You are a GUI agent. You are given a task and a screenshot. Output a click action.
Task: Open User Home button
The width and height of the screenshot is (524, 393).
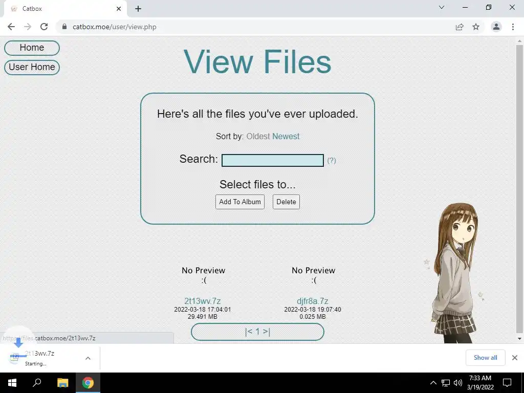pyautogui.click(x=32, y=67)
